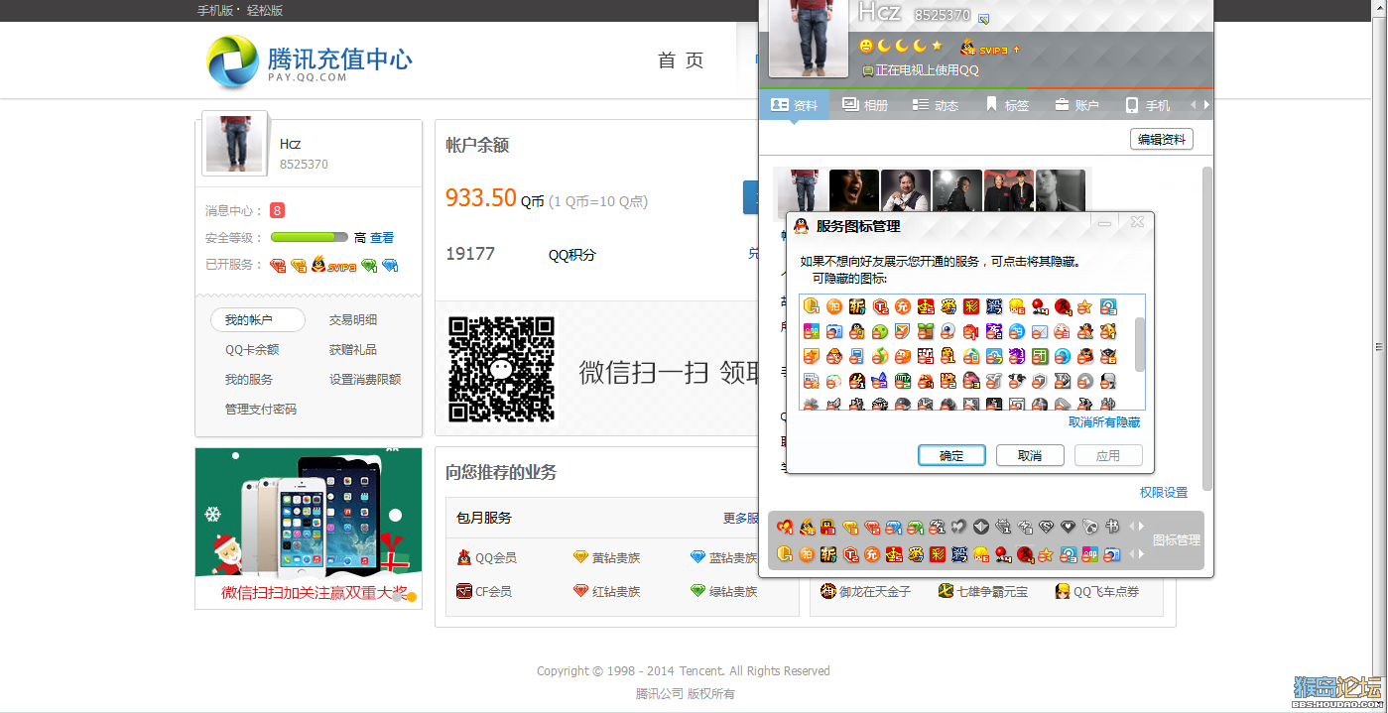This screenshot has height=713, width=1388.
Task: Click the blue diamond service icon on the pay page
Action: pos(390,265)
